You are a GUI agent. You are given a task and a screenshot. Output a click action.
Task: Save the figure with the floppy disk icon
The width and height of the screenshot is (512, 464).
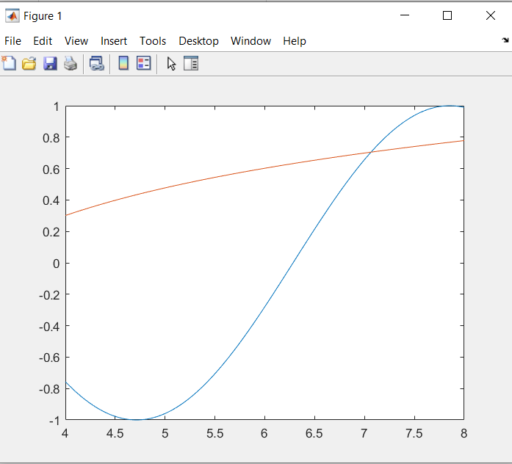click(x=50, y=63)
